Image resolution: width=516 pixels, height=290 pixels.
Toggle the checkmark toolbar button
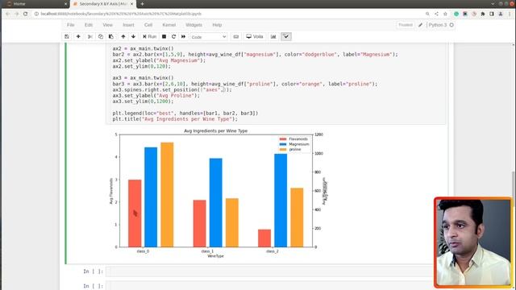pyautogui.click(x=286, y=36)
